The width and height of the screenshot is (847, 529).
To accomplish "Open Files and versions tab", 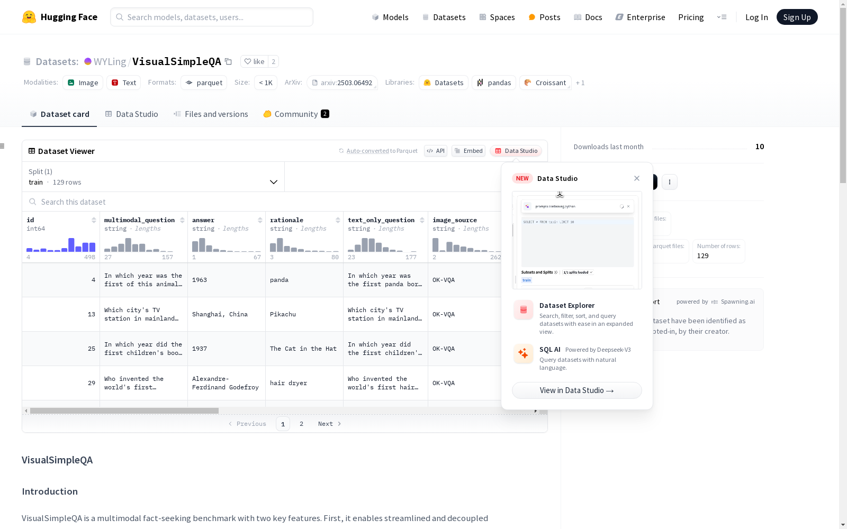I will [211, 114].
